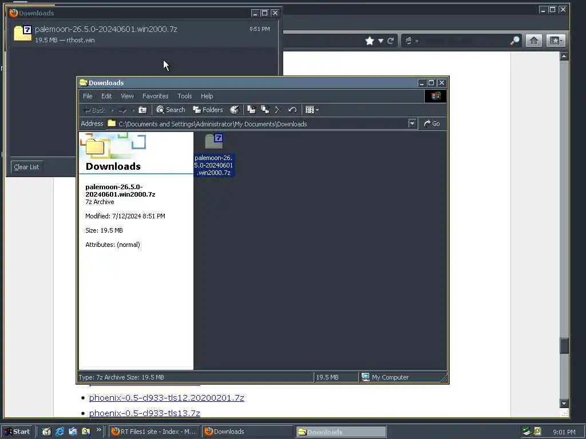Click the Delete (X) icon in Explorer toolbar
The width and height of the screenshot is (586, 439).
coord(279,110)
